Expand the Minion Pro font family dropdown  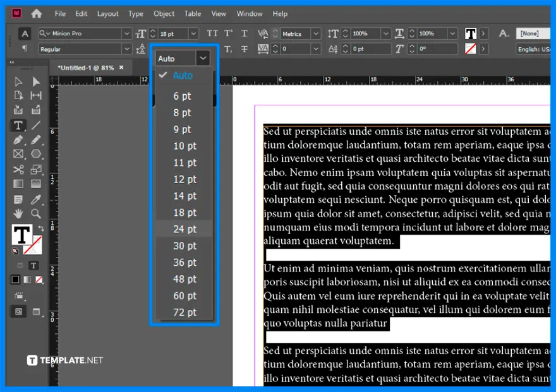128,33
